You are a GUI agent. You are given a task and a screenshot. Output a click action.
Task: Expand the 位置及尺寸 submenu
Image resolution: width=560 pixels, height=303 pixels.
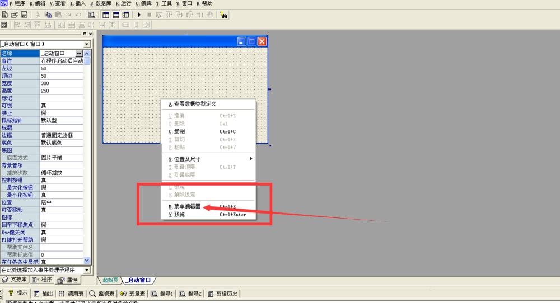click(x=208, y=159)
